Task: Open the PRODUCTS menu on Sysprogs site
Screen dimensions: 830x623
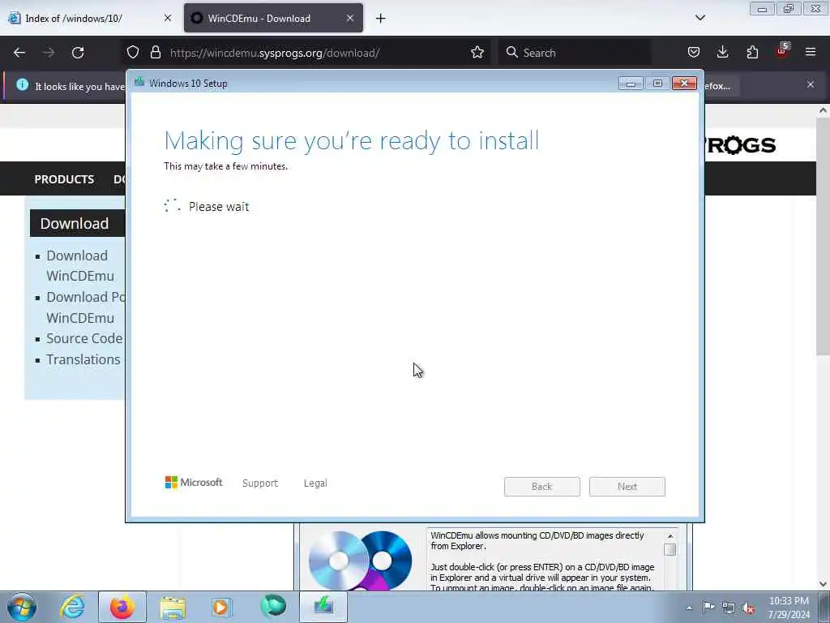Action: pos(64,179)
